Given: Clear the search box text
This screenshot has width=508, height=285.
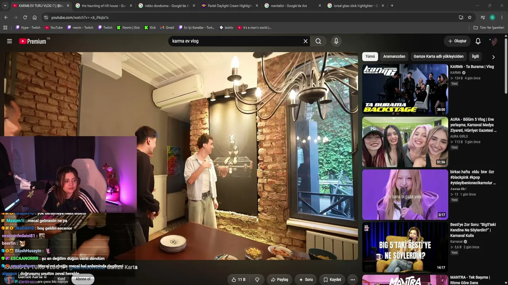Looking at the screenshot, I should [306, 41].
